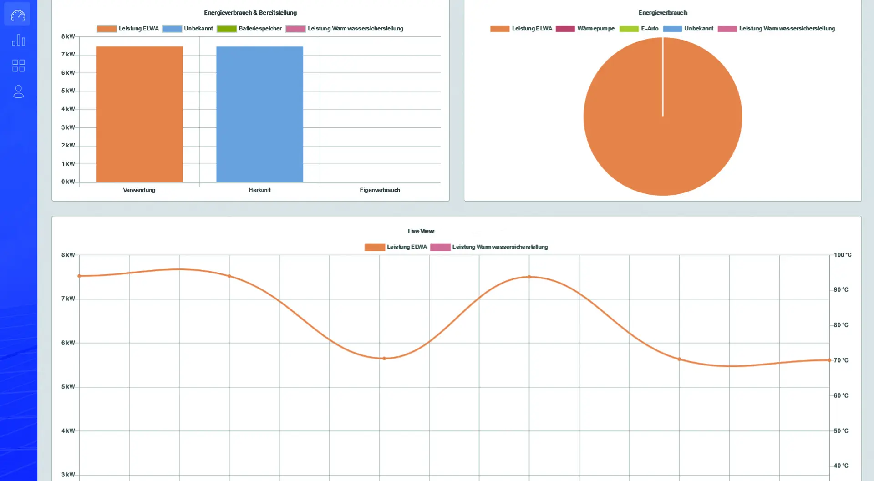Toggle Leistung ELWA legend in bar chart
The height and width of the screenshot is (481, 874).
[127, 29]
